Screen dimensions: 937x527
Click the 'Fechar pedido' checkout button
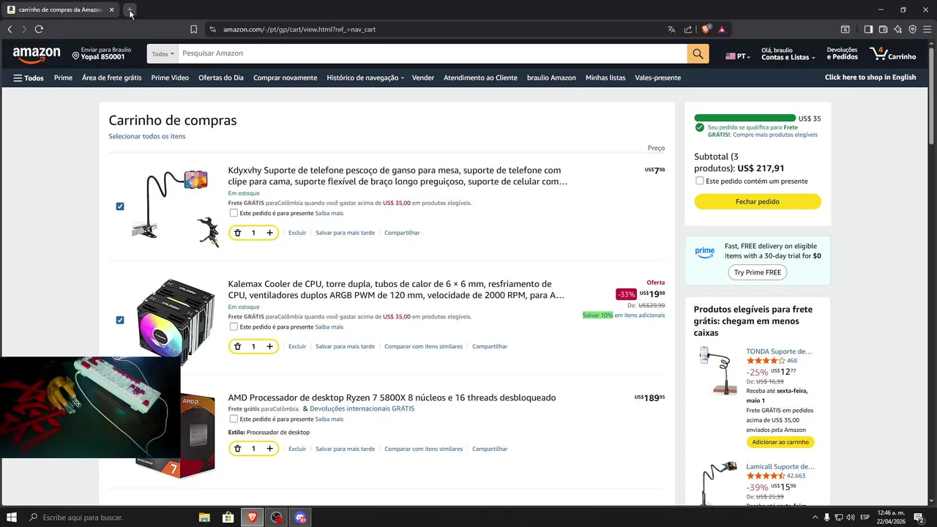coord(758,201)
